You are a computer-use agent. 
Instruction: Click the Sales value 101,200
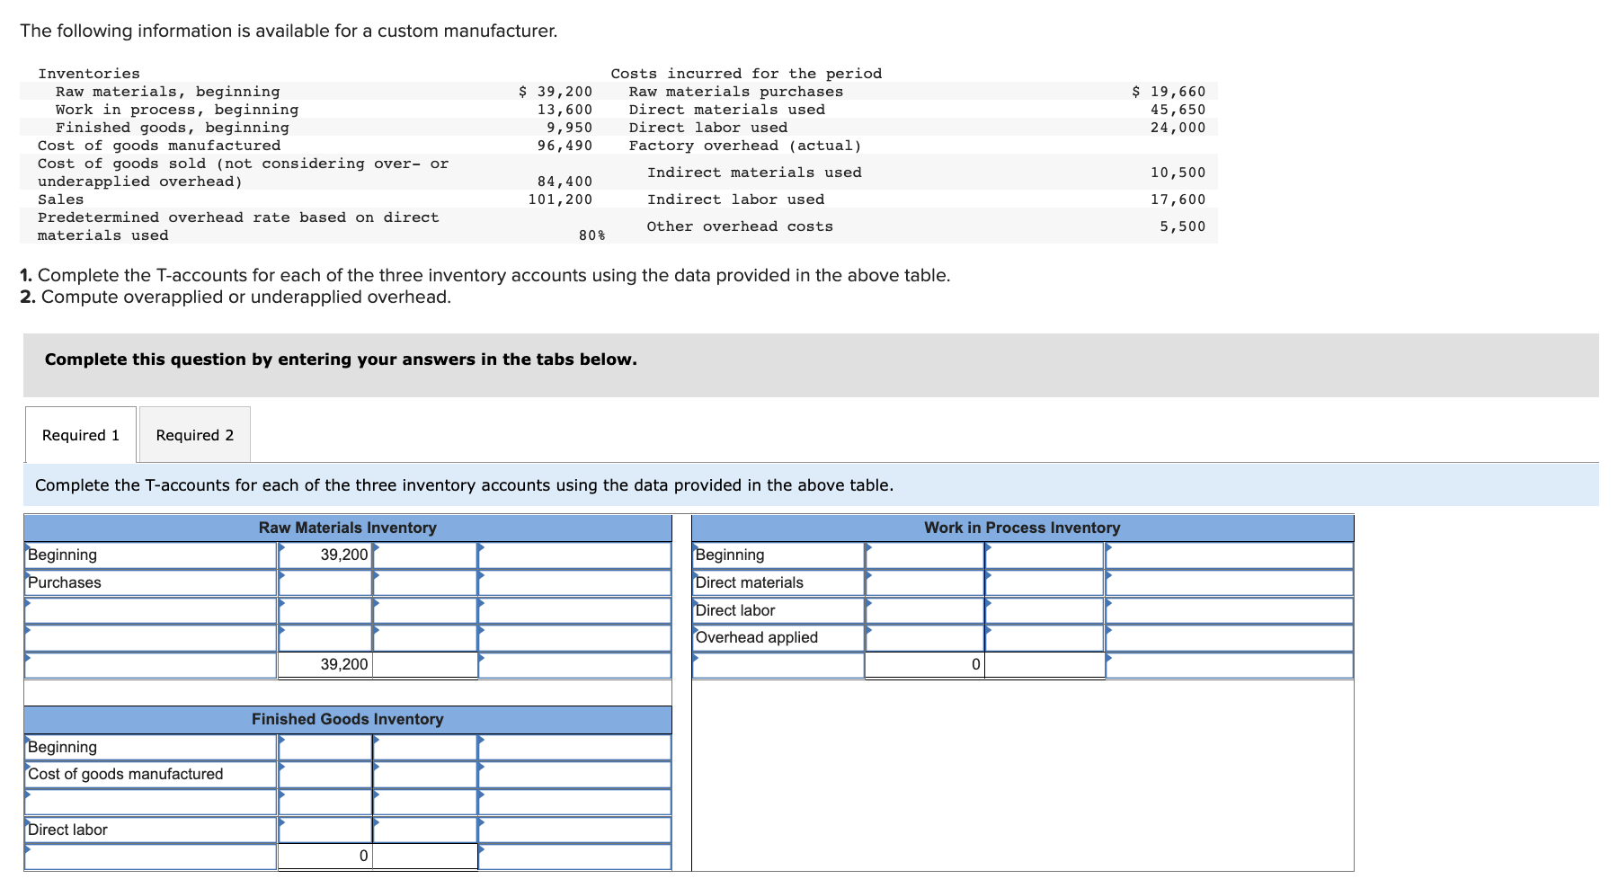tap(560, 200)
